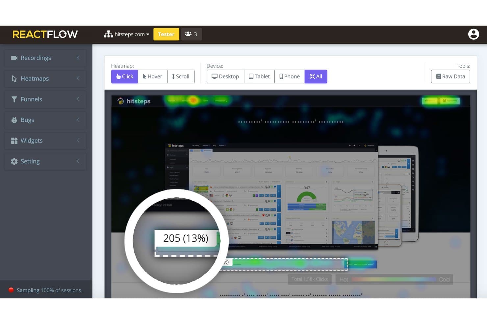Filter heatmap by Desktop device
Image resolution: width=487 pixels, height=324 pixels.
[x=225, y=76]
